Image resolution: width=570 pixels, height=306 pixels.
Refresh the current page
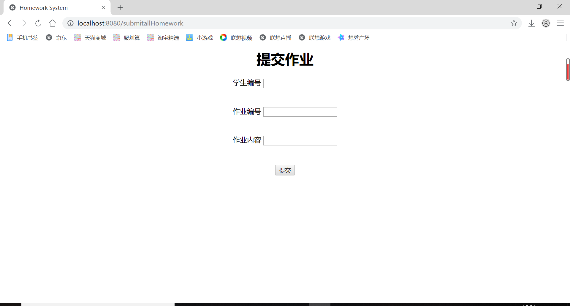tap(38, 23)
